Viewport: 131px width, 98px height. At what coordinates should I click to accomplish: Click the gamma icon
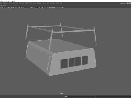click(x=42, y=7)
